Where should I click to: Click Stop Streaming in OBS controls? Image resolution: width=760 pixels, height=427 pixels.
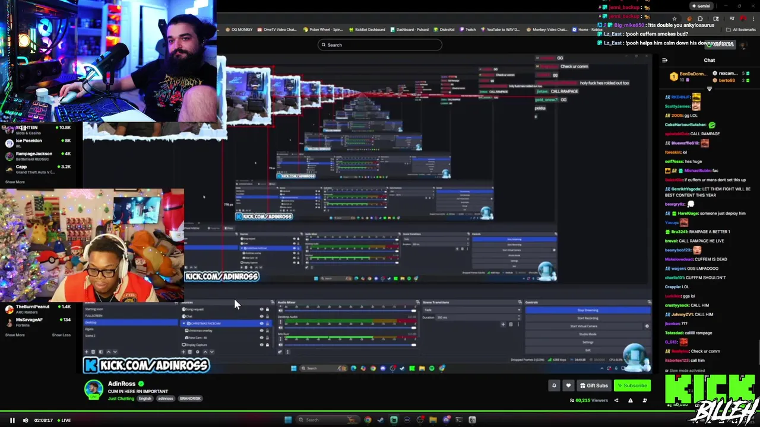coord(588,310)
